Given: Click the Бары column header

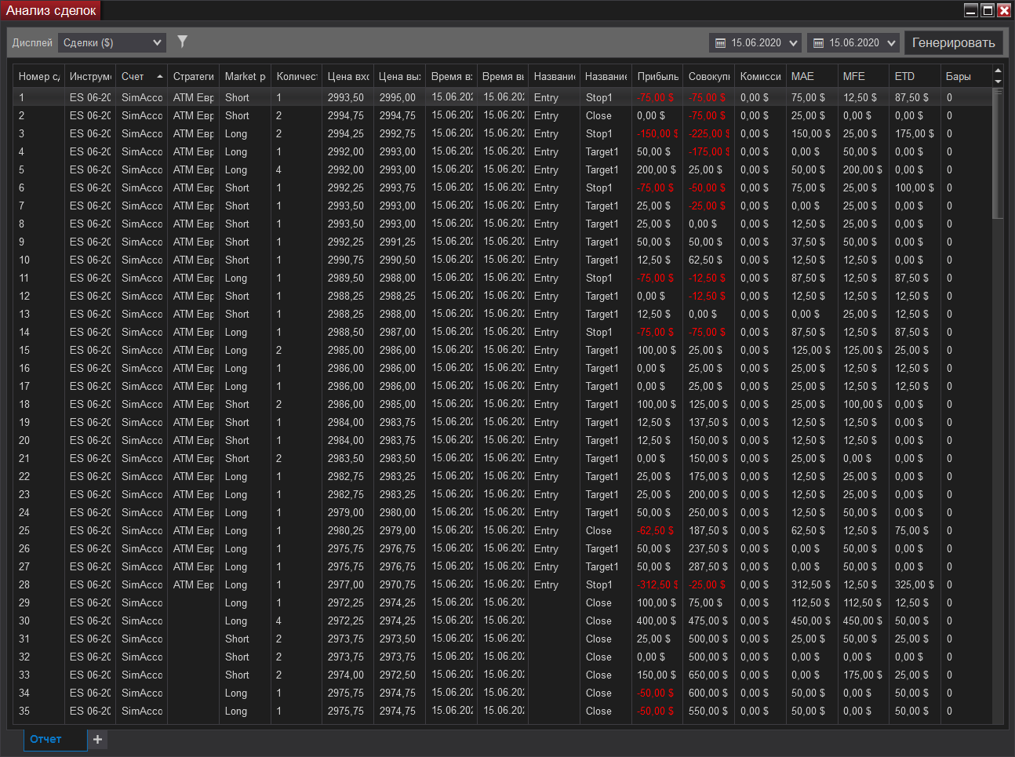Looking at the screenshot, I should tap(966, 76).
